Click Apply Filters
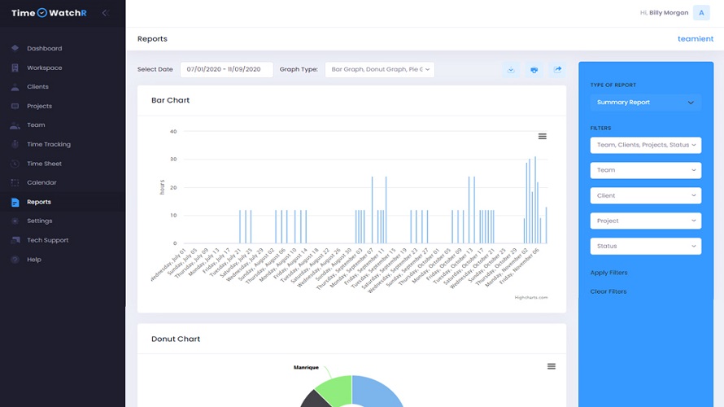Viewport: 724px width, 407px height. [608, 273]
